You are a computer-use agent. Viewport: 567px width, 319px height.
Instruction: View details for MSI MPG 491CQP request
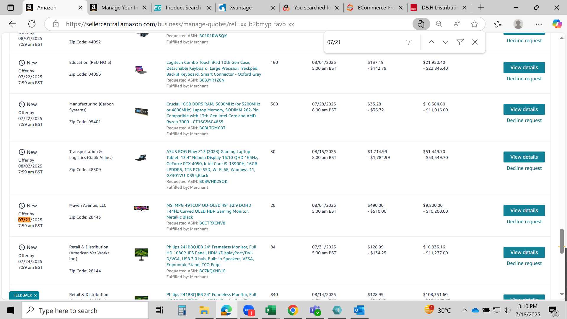524,211
